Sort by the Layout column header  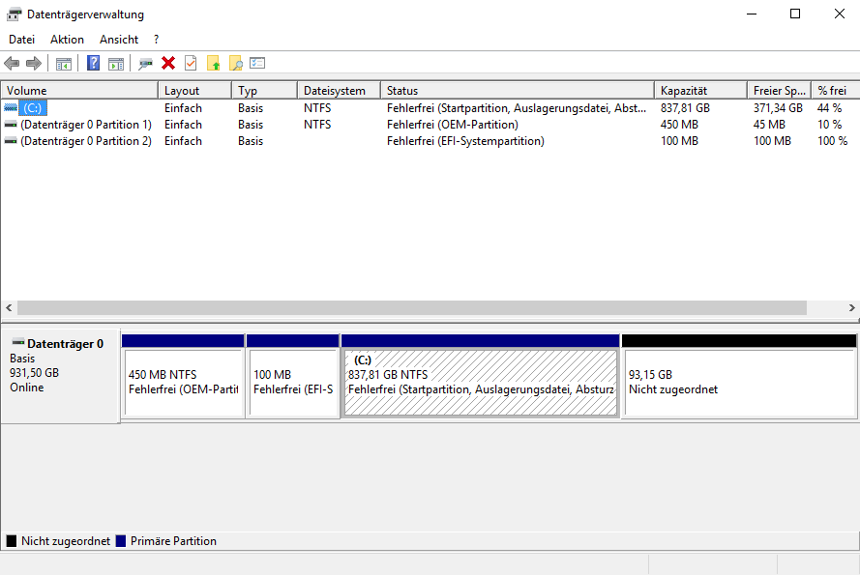pyautogui.click(x=194, y=91)
